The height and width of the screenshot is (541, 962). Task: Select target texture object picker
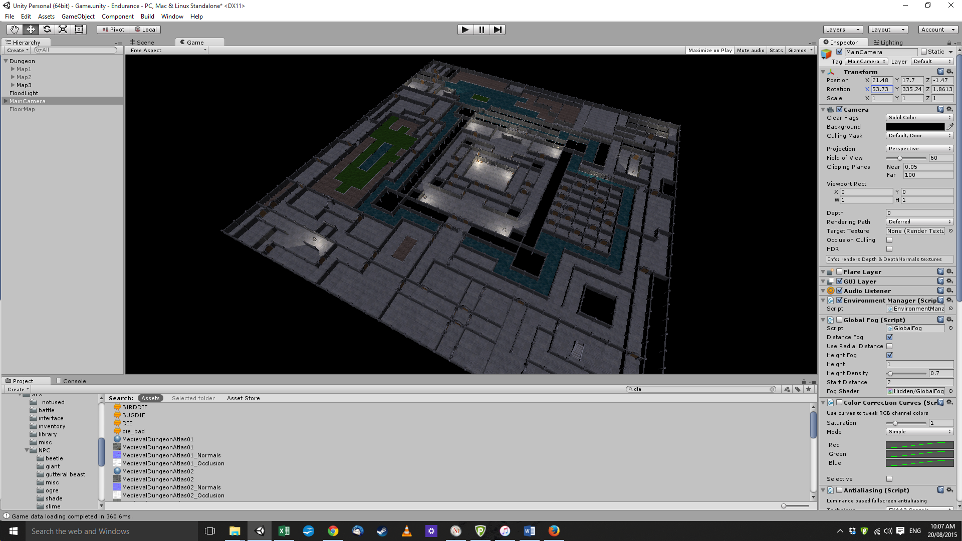click(950, 231)
